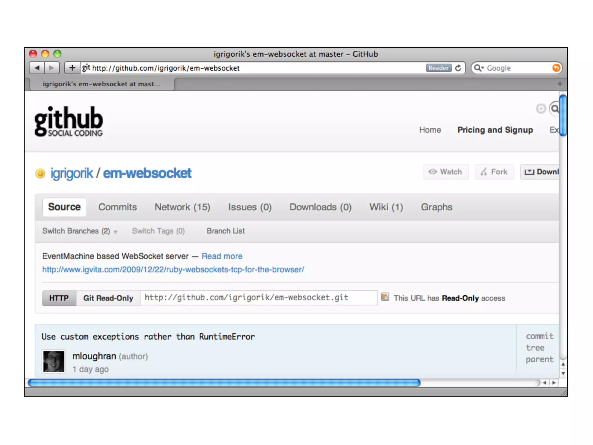Viewport: 593px width, 445px height.
Task: Click the browser back arrow button
Action: coord(37,68)
